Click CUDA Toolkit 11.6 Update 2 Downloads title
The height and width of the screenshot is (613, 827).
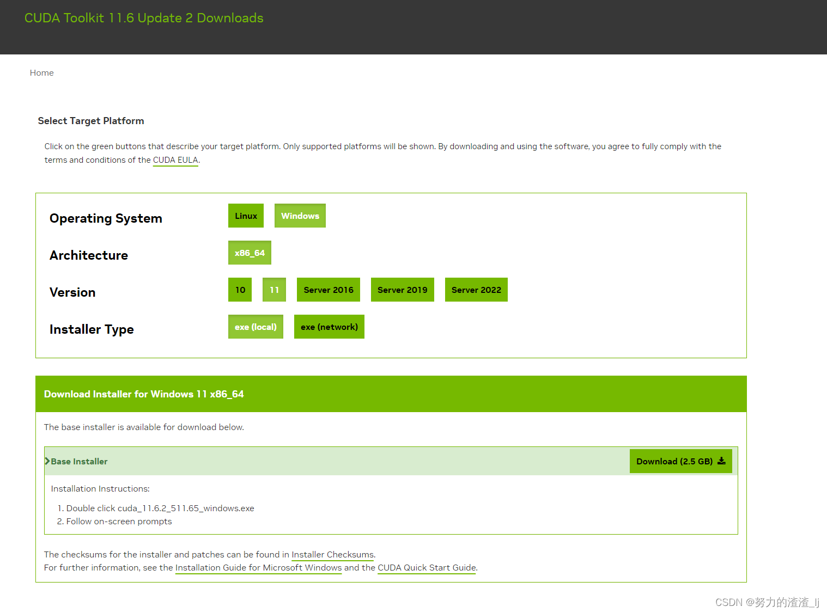(x=144, y=18)
